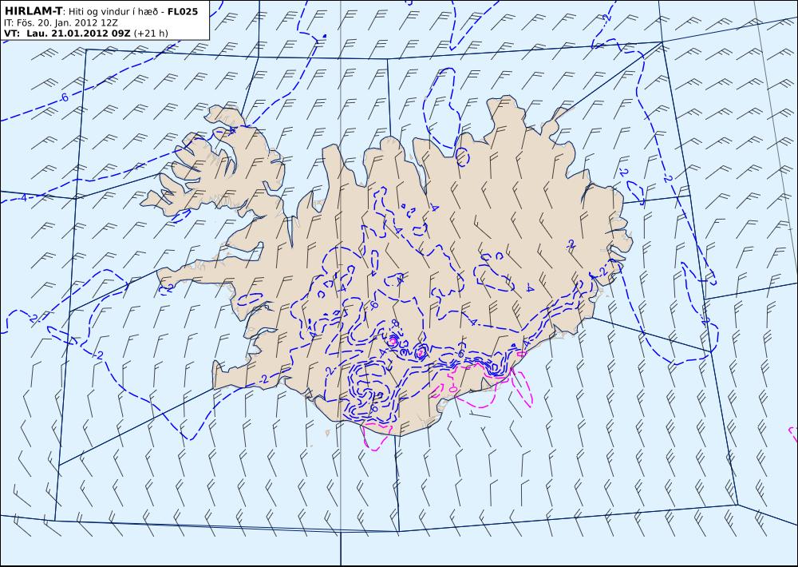Click the HIRLAM-T title in the legend
This screenshot has height=567, width=798.
click(x=33, y=11)
